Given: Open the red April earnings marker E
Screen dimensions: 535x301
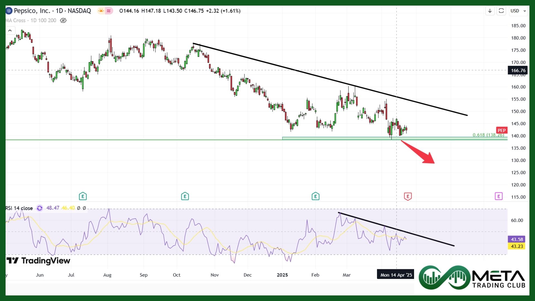Looking at the screenshot, I should coord(408,196).
